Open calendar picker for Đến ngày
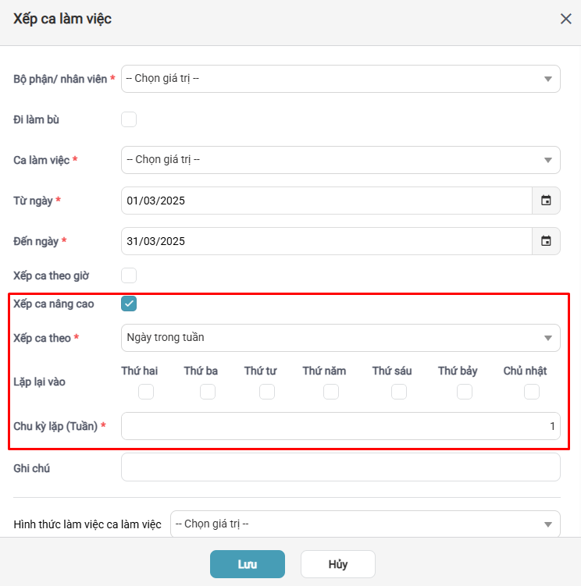Screen dimensions: 581x586 [546, 241]
